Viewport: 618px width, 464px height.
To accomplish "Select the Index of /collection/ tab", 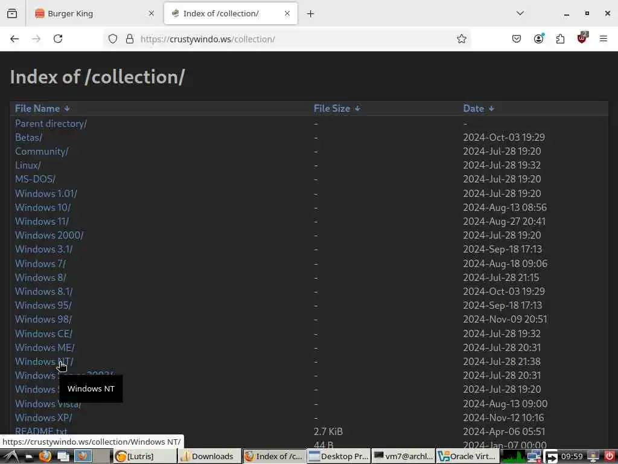I will coord(231,14).
